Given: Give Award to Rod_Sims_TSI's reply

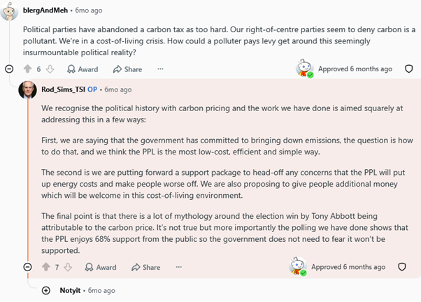Looking at the screenshot, I should point(101,267).
